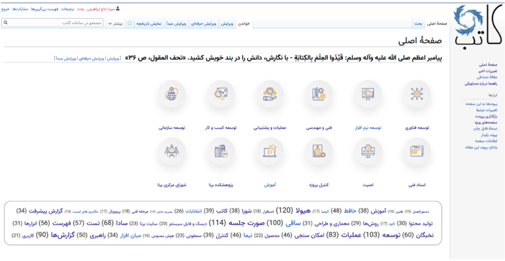Open sidebar link تغییرات اخیر
The width and height of the screenshot is (505, 261).
tap(487, 71)
